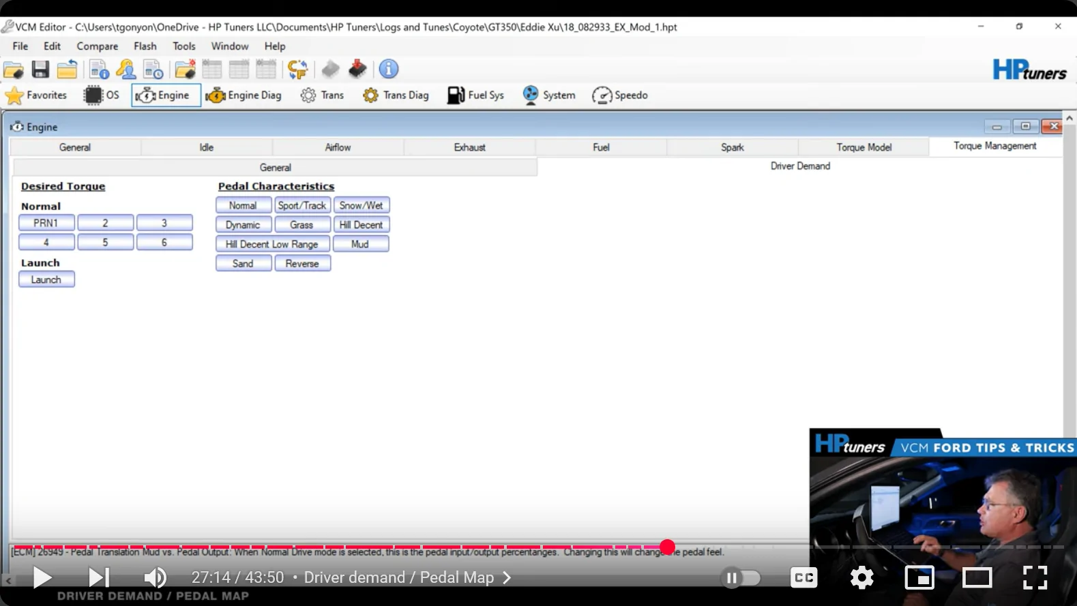Screen dimensions: 1077x606
Task: Open the Speedo gauge section
Action: tap(620, 95)
